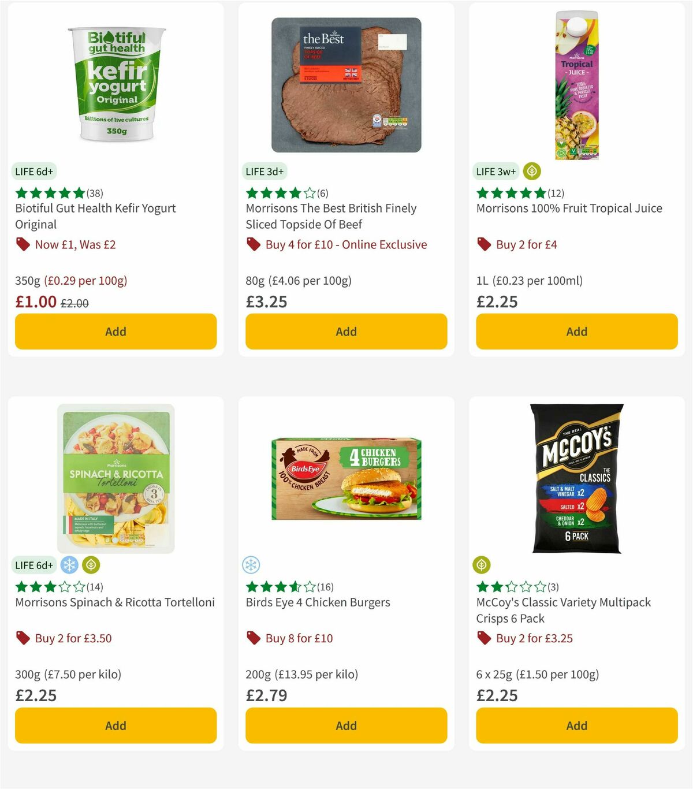Click the organic icon on McCoy's crisps product
The height and width of the screenshot is (789, 693).
(481, 565)
